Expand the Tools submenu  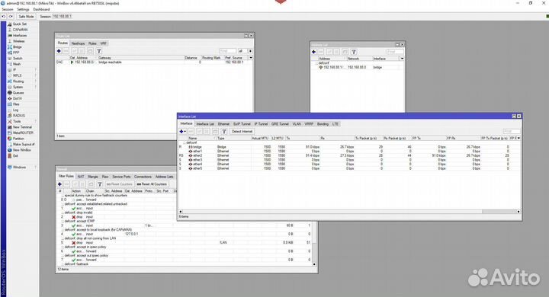click(35, 121)
